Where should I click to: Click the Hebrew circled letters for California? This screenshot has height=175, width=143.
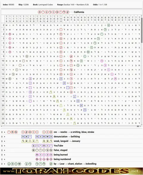click(54, 12)
